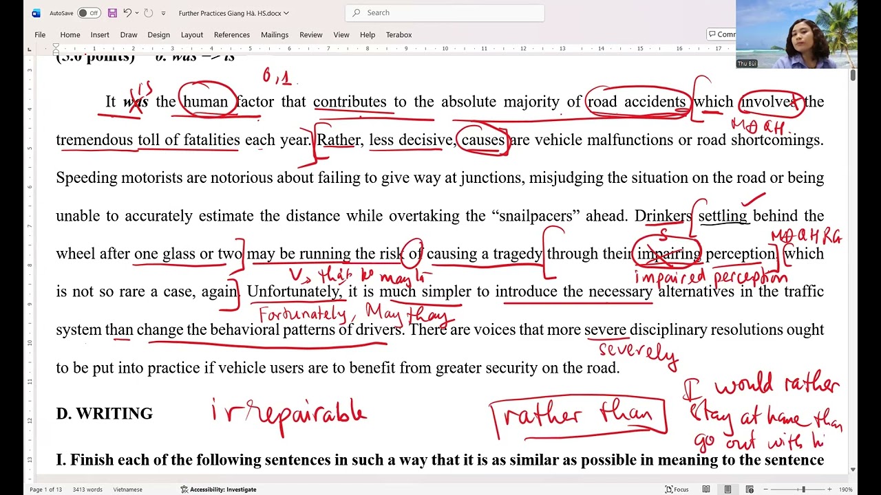Image resolution: width=881 pixels, height=495 pixels.
Task: Adjust the zoom slider handle
Action: point(803,489)
